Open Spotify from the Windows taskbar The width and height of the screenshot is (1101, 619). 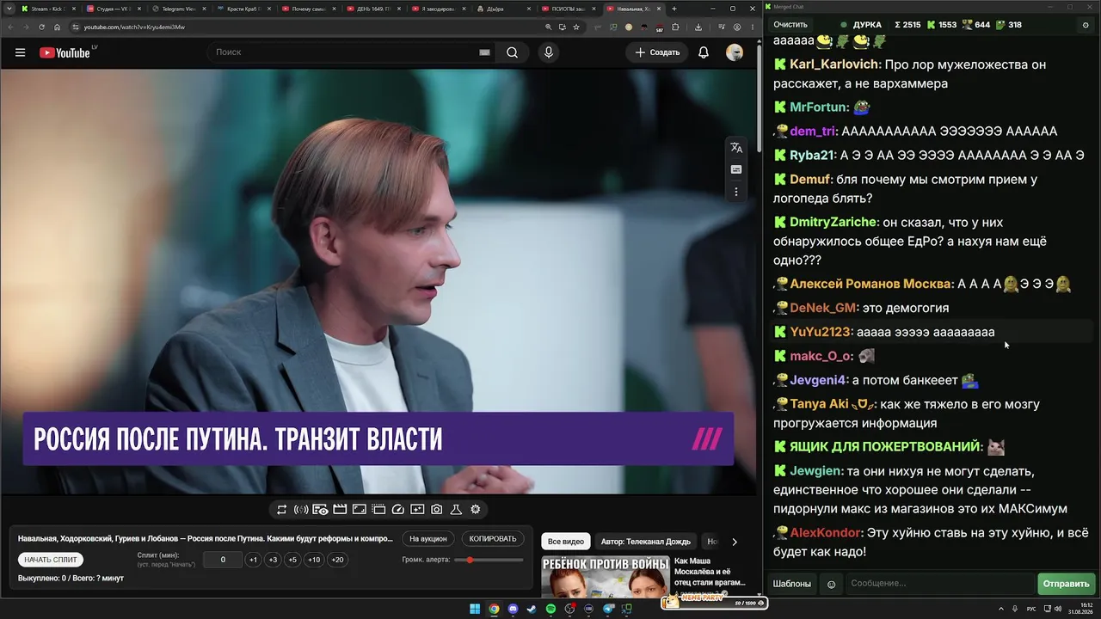coord(551,610)
